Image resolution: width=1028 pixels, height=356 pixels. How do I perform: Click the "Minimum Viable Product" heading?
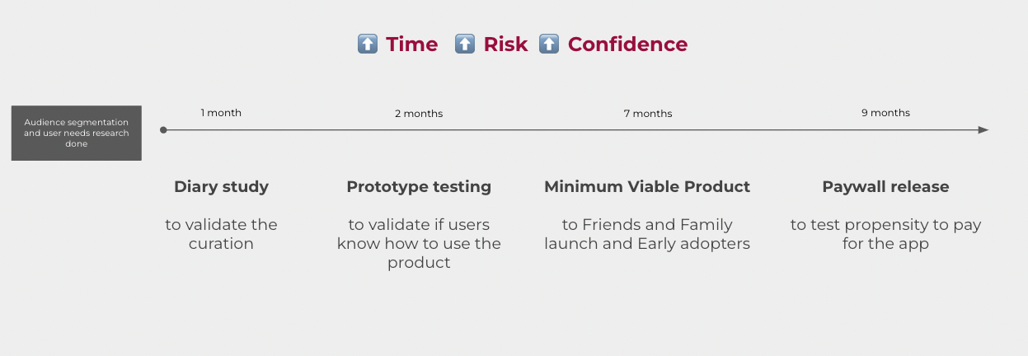(x=647, y=187)
